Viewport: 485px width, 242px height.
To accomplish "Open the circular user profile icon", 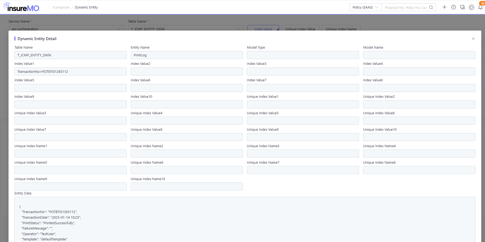I will point(471,7).
